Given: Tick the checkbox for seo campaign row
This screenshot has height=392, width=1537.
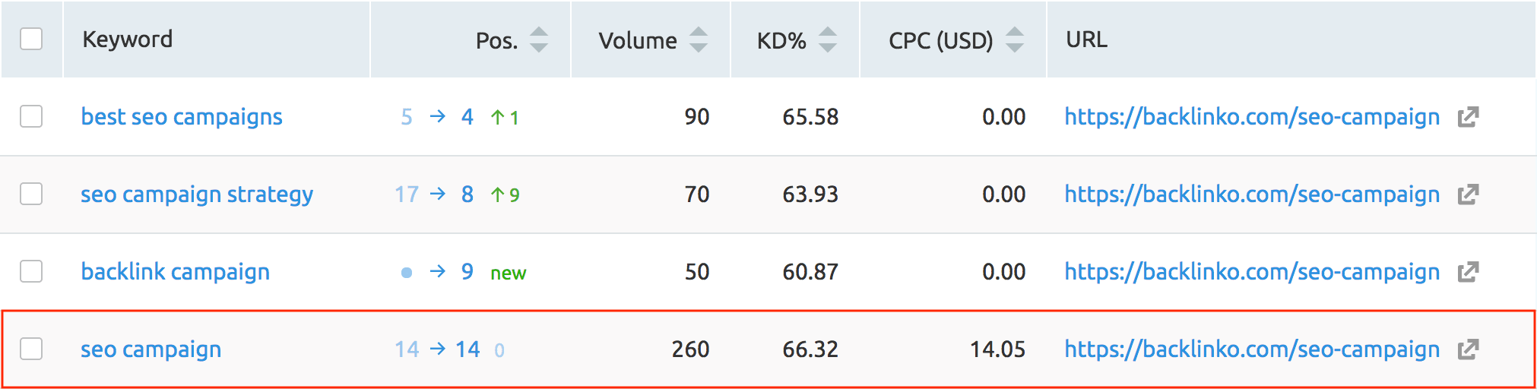Looking at the screenshot, I should pos(31,349).
